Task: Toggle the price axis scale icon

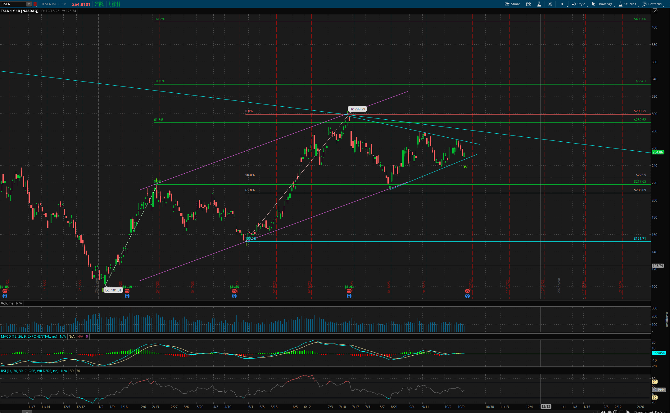Action: [655, 11]
